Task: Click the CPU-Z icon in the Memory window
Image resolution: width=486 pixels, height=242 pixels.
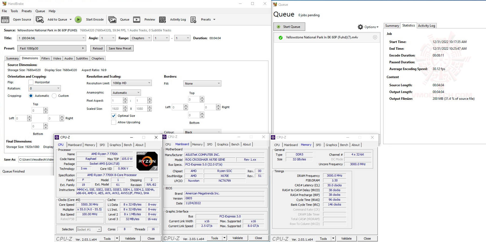Action: point(273,137)
